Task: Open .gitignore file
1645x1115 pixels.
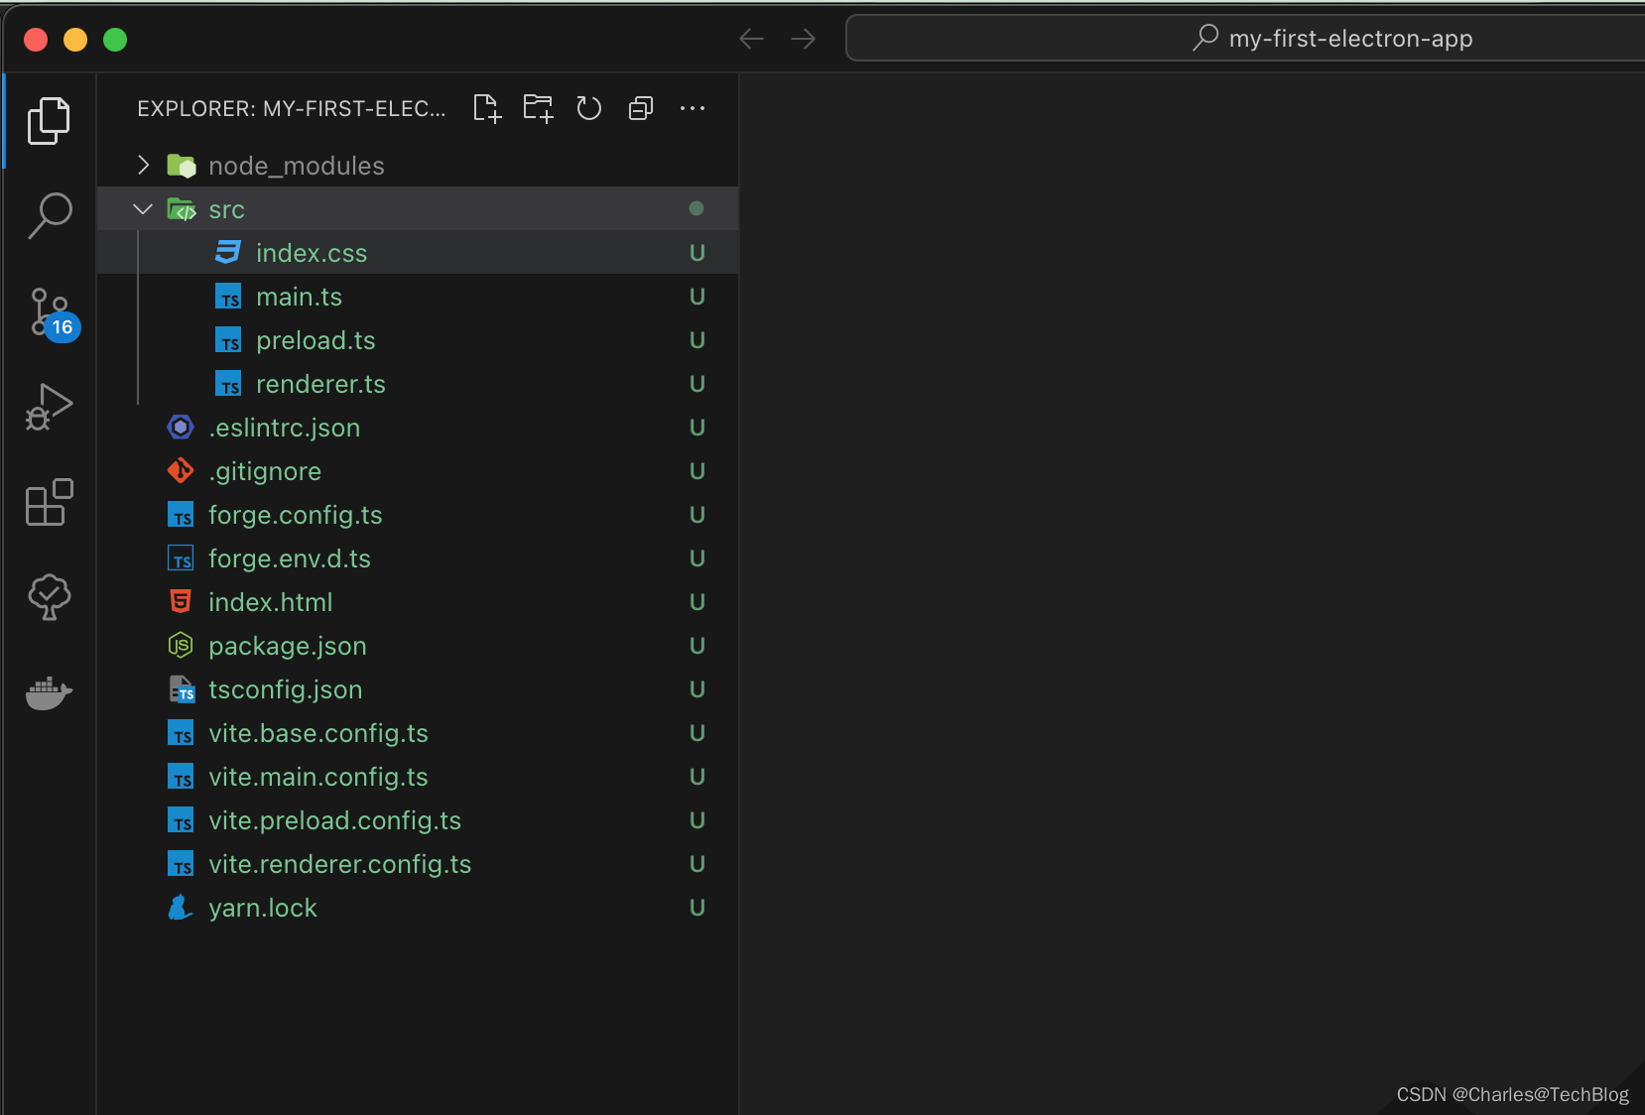Action: tap(418, 471)
